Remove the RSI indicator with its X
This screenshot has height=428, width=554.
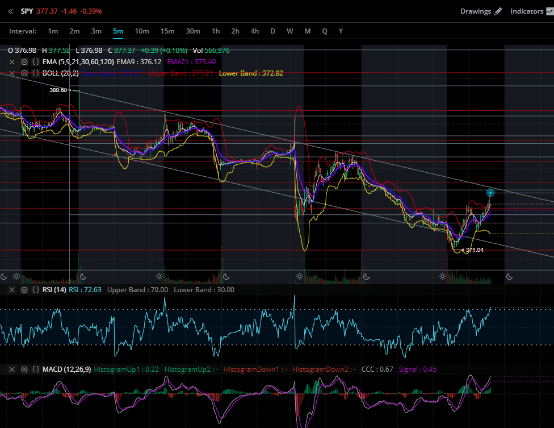(12, 290)
